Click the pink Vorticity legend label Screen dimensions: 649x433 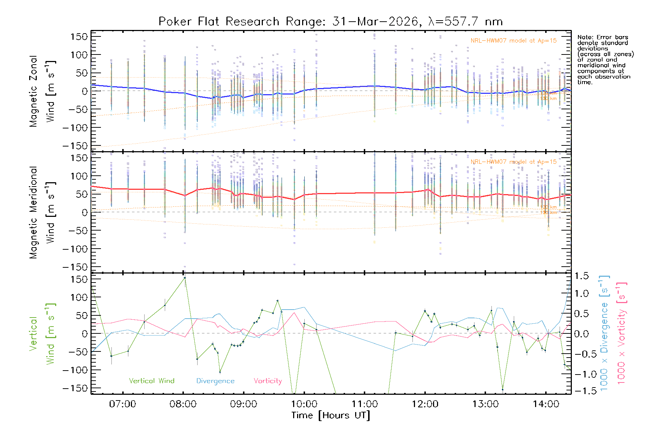pyautogui.click(x=268, y=381)
